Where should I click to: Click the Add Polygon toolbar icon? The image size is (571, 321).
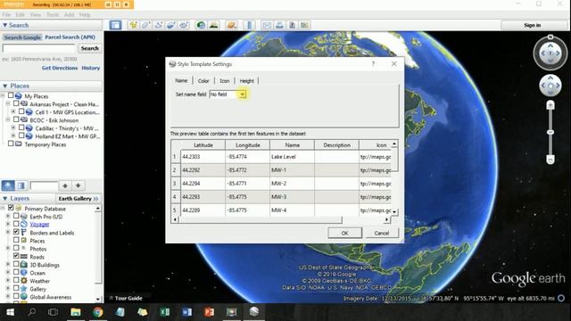[146, 25]
